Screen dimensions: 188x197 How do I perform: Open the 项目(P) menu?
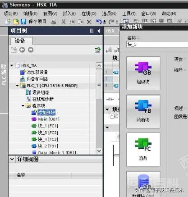[x=11, y=14]
